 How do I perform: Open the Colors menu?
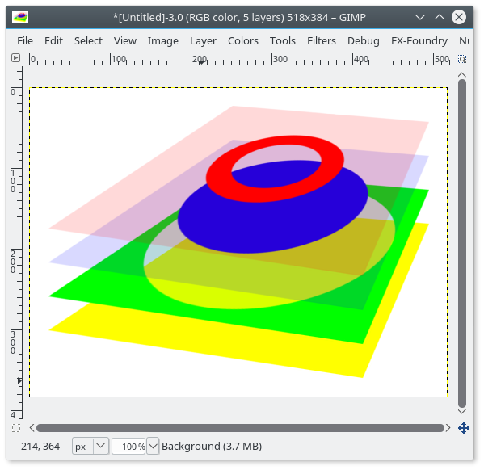243,40
